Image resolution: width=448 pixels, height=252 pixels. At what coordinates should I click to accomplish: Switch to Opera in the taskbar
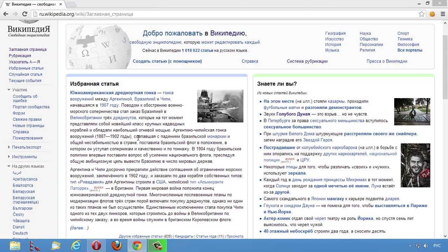96,245
